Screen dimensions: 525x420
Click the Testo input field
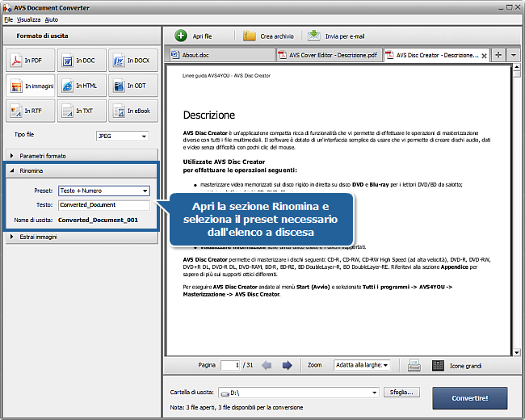pyautogui.click(x=104, y=205)
